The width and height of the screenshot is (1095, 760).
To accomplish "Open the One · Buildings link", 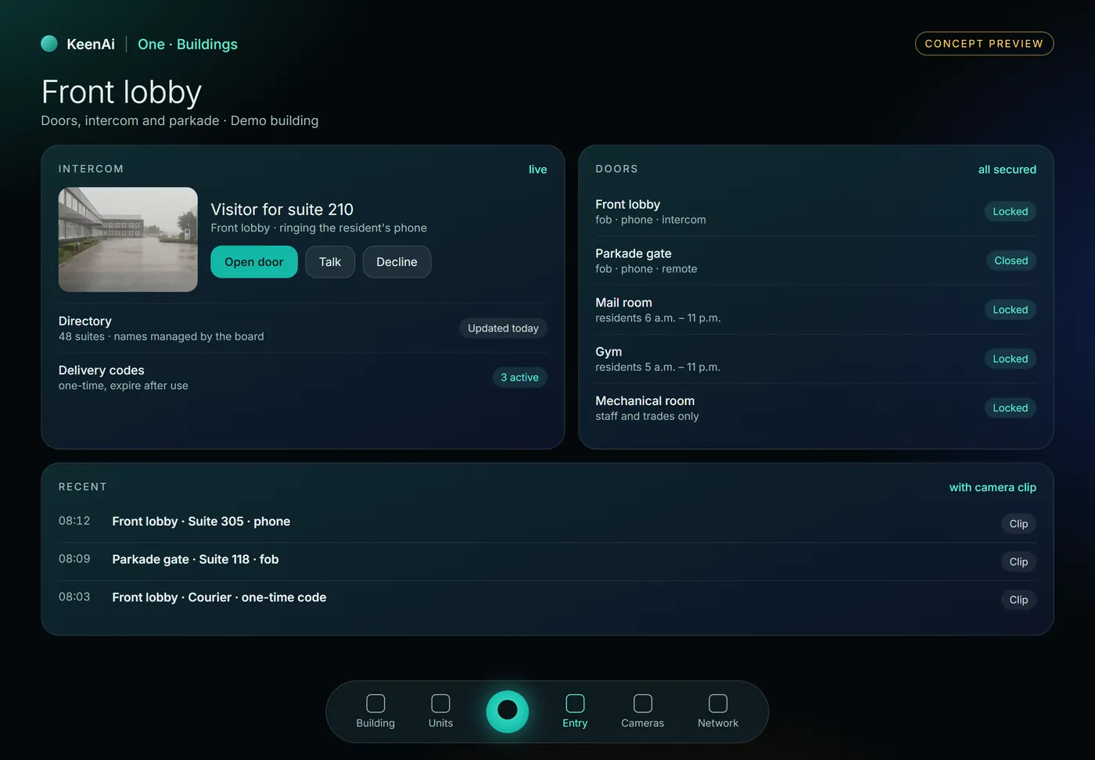I will pyautogui.click(x=188, y=45).
